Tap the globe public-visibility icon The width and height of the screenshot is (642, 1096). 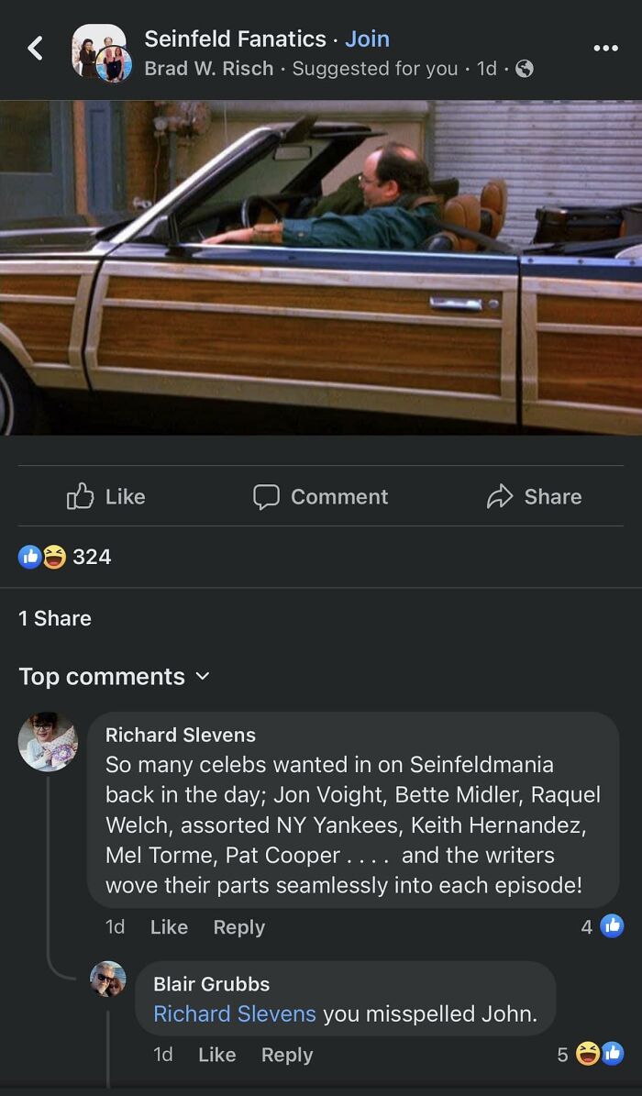click(x=525, y=69)
